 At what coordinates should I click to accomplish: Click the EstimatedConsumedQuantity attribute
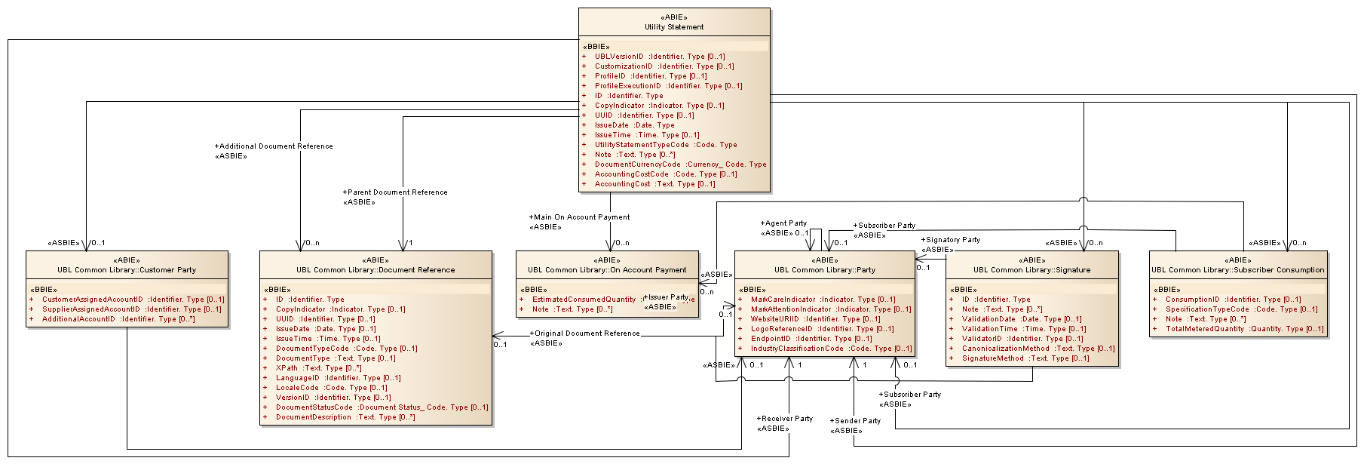pos(584,300)
